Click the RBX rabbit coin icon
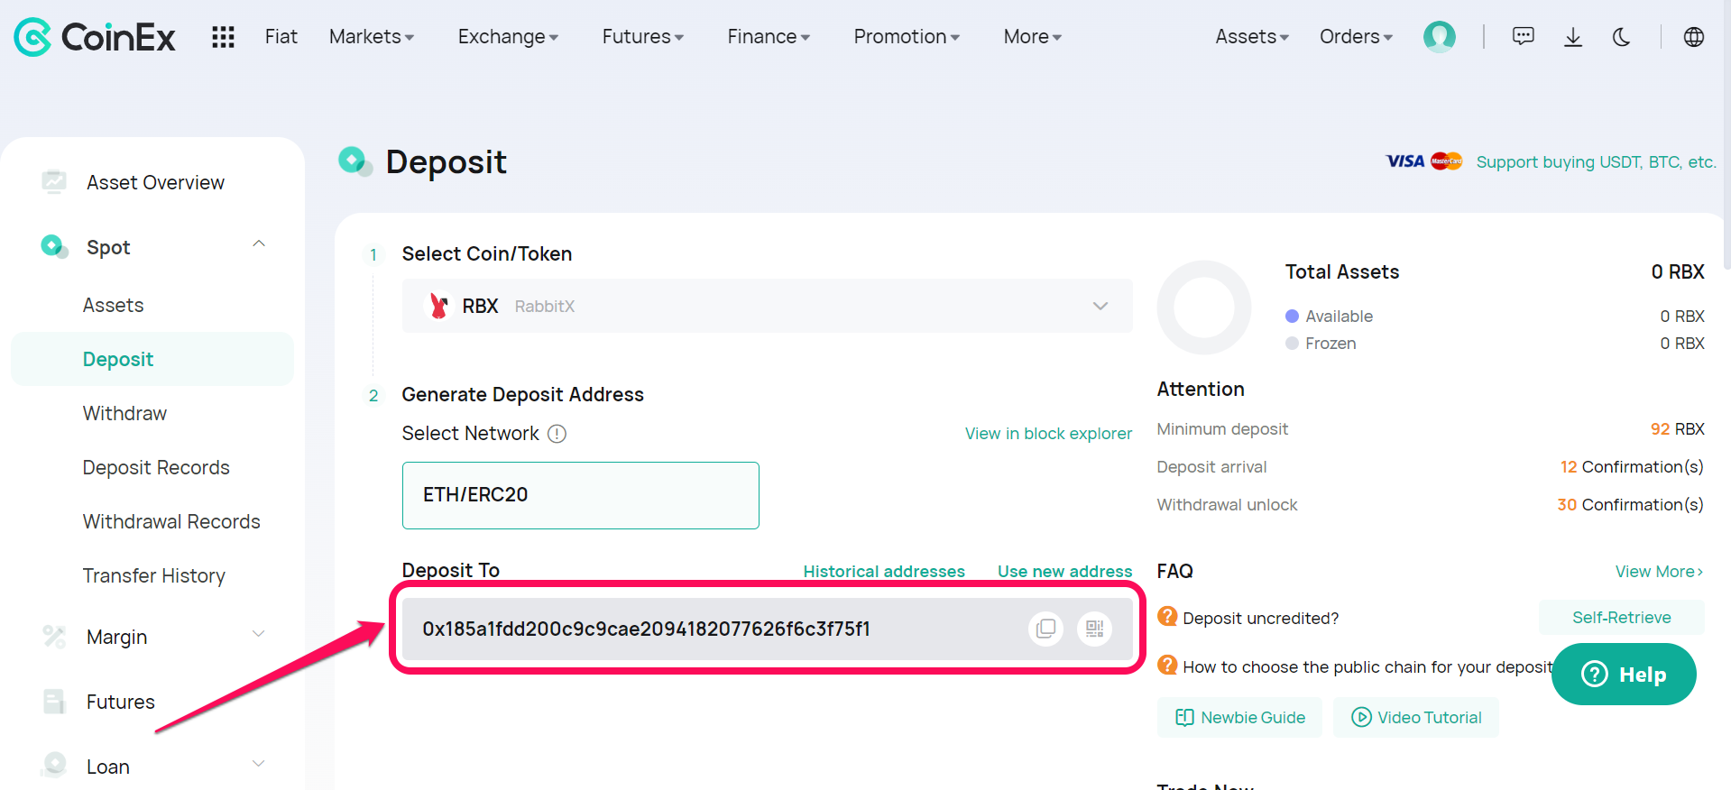Viewport: 1731px width, 790px height. tap(438, 306)
